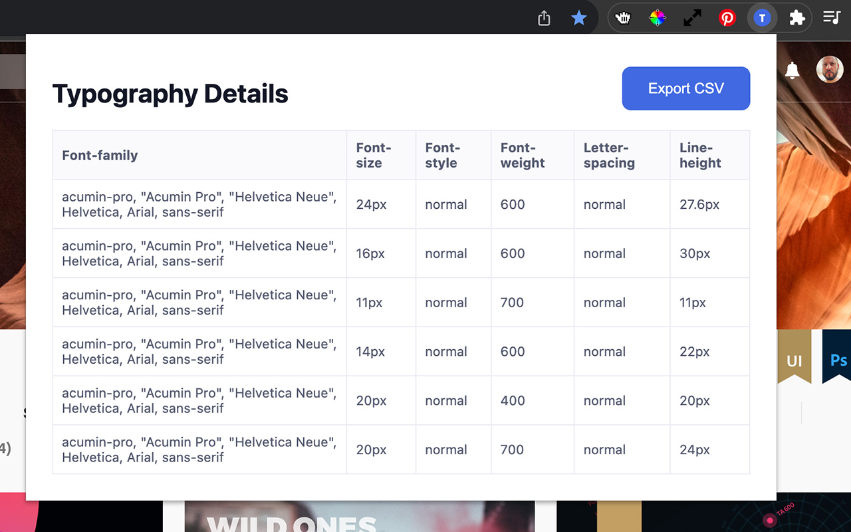The width and height of the screenshot is (851, 532).
Task: Click the Ps Photoshop ribbon badge
Action: (837, 357)
